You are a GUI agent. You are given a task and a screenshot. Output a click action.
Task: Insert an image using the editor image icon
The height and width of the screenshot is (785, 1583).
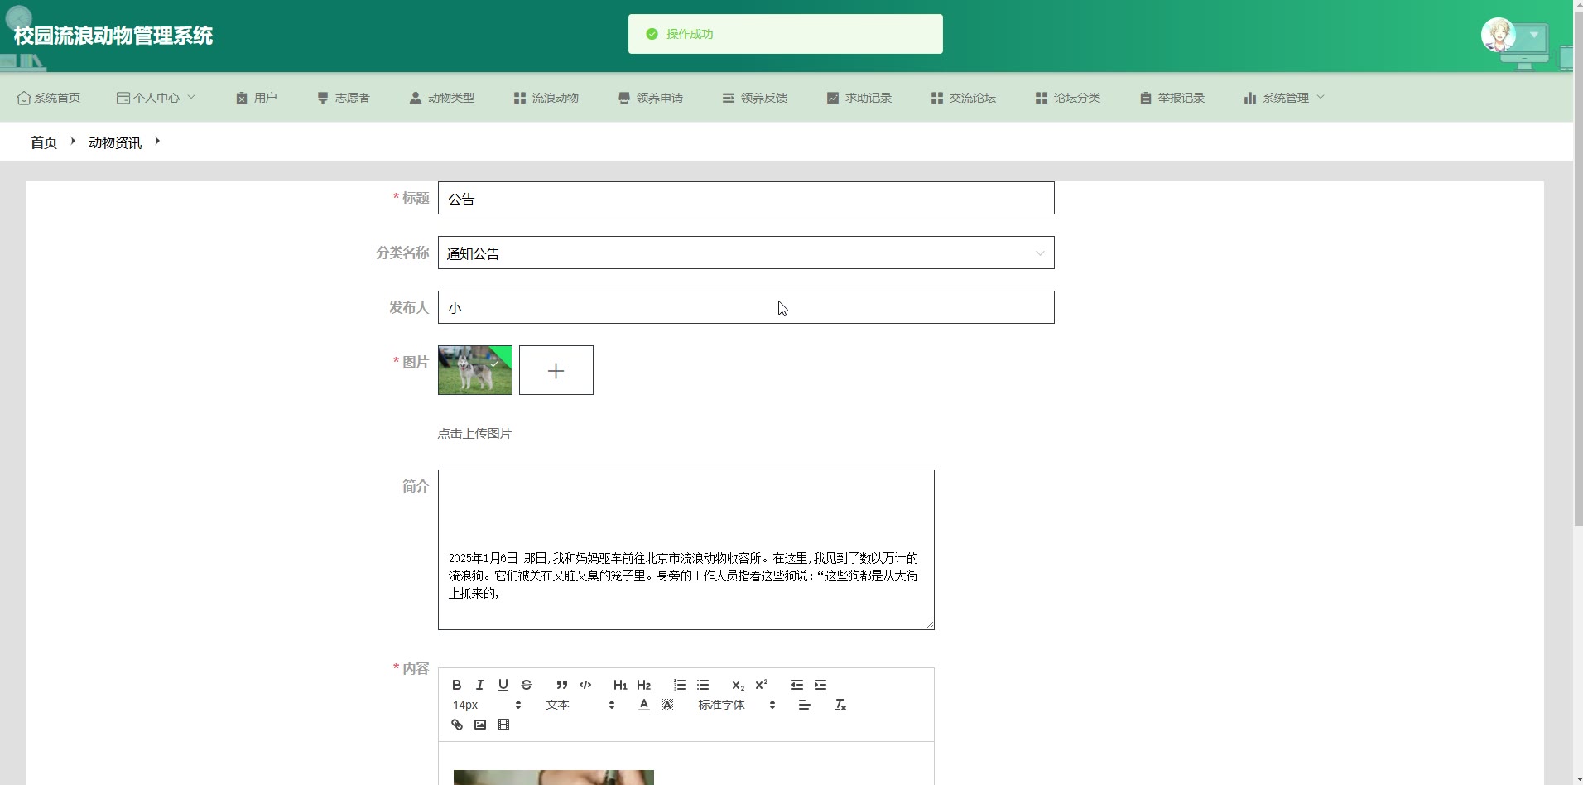coord(479,725)
